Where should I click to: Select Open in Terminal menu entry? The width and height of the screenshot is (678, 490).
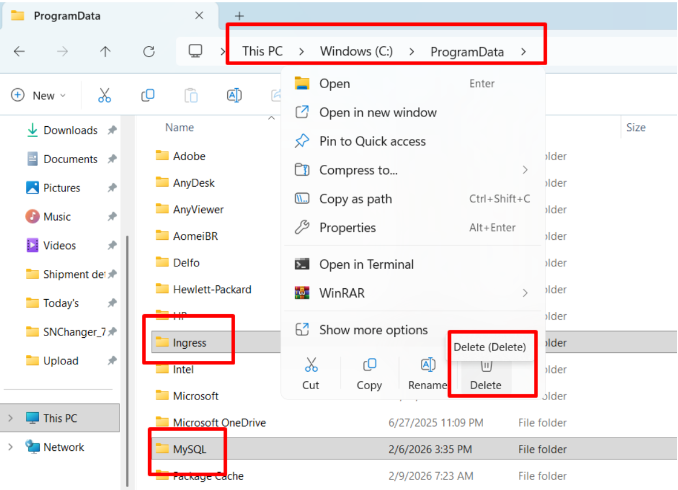click(366, 265)
